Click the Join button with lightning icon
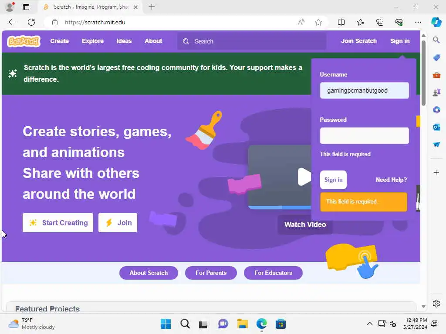This screenshot has height=334, width=446. click(118, 223)
